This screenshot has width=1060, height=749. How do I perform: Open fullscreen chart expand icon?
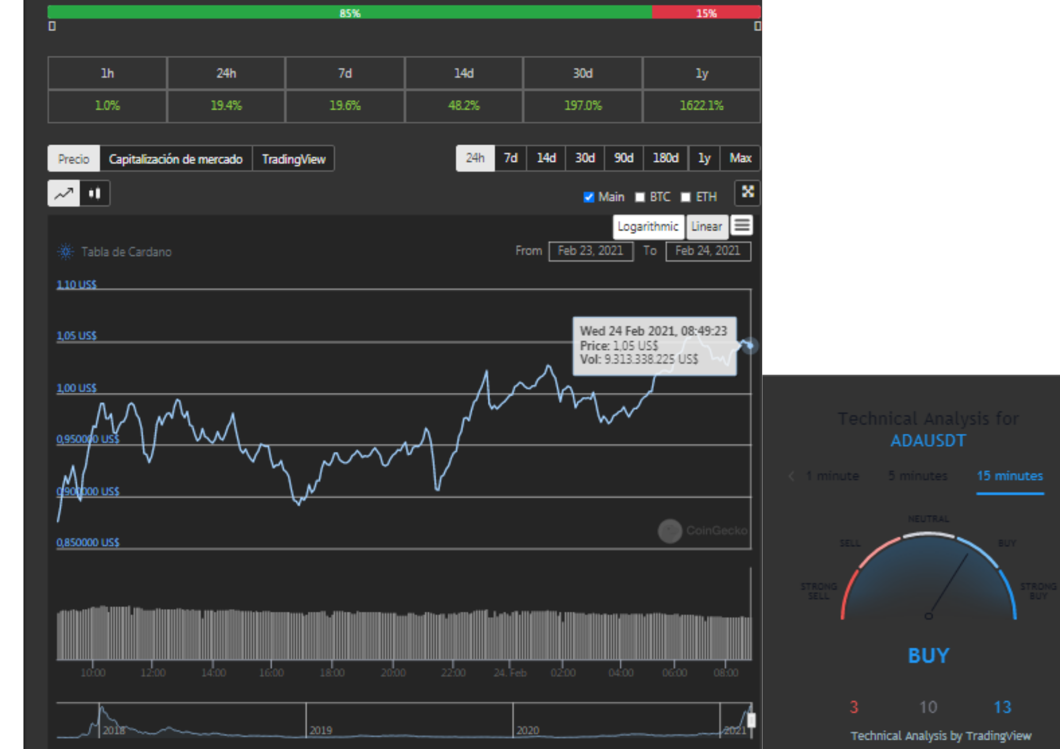coord(747,193)
